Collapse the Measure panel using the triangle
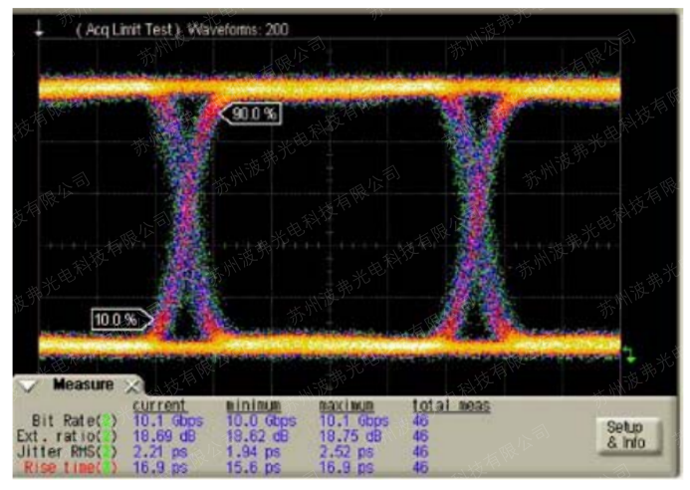The height and width of the screenshot is (490, 690). click(29, 384)
